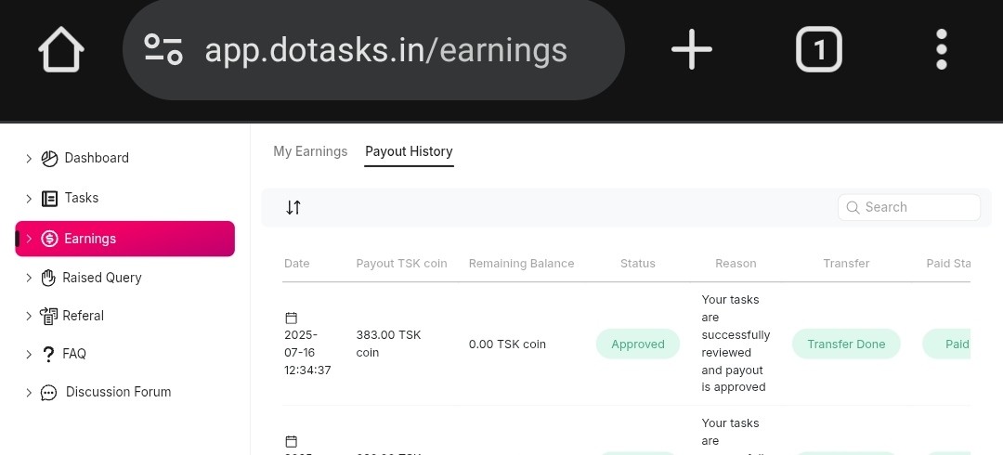
Task: Expand the FAQ chevron in sidebar
Action: [29, 354]
